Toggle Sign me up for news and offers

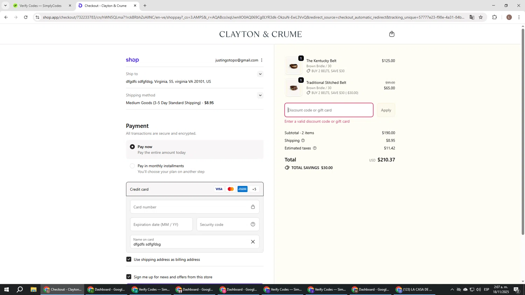click(x=129, y=277)
